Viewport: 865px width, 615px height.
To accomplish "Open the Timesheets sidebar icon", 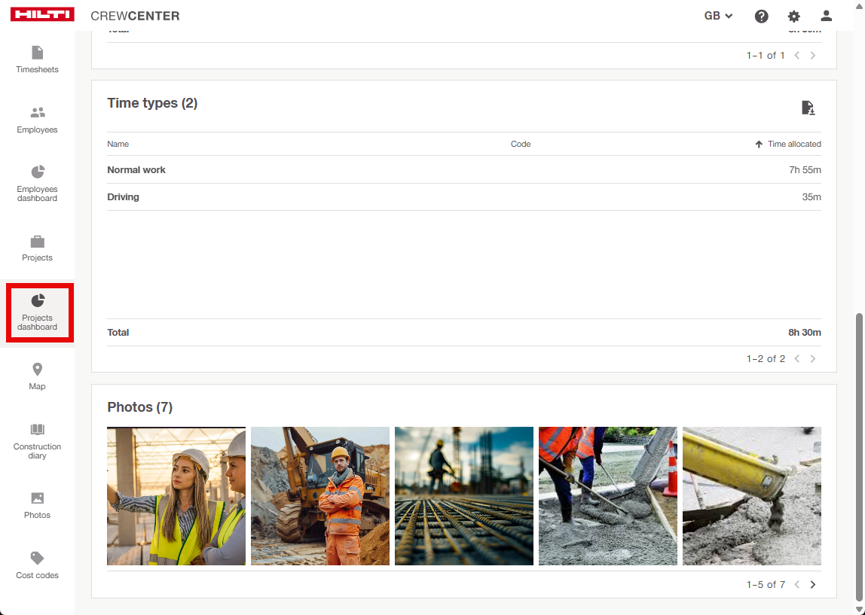I will [x=37, y=53].
